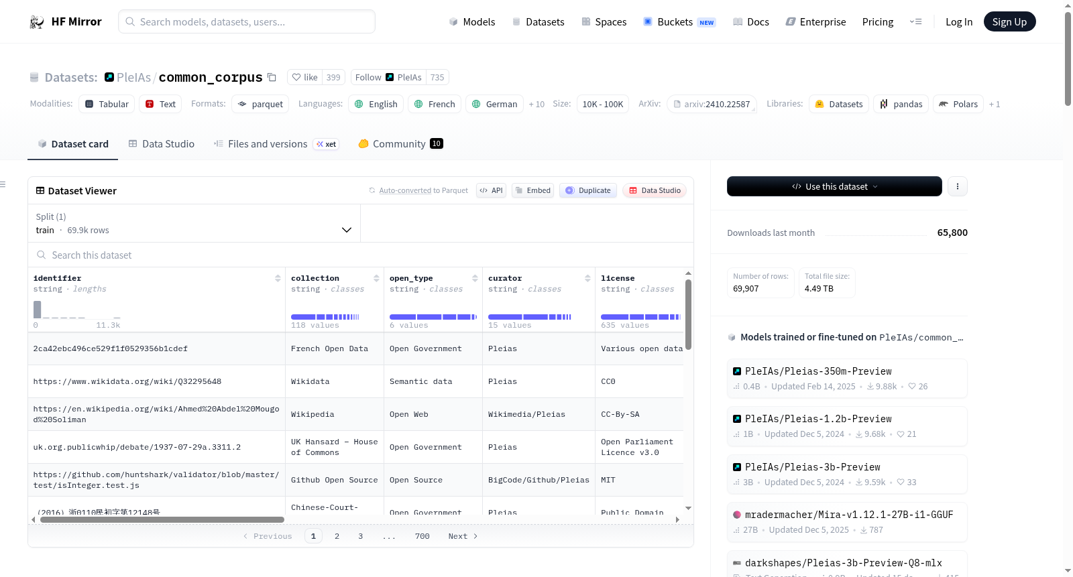1073x577 pixels.
Task: Open the arxiv:2410.22587 paper tag
Action: [x=712, y=105]
